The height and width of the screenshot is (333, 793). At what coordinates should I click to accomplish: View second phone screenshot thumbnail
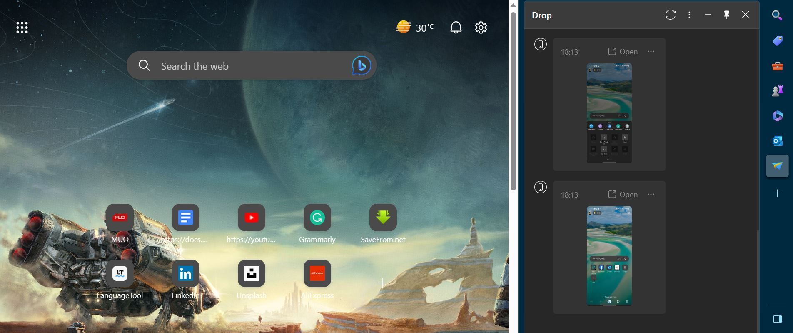(x=609, y=256)
